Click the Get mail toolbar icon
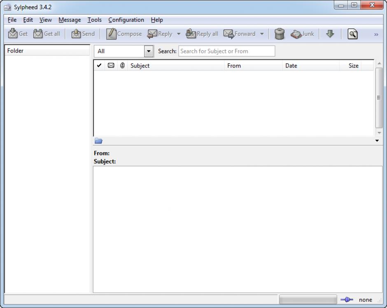 pos(13,34)
